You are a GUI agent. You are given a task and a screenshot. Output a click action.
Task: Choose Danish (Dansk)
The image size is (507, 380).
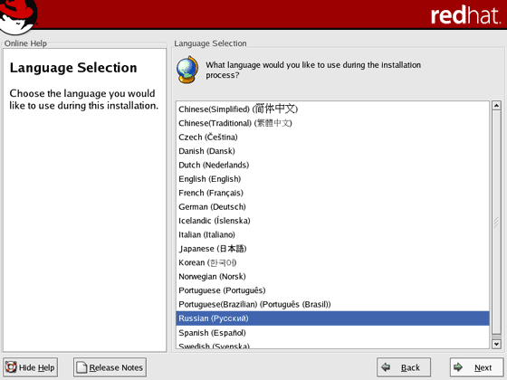pyautogui.click(x=333, y=151)
